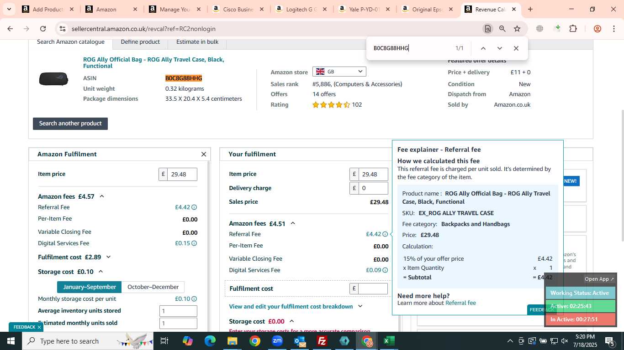Click the site information icon in the address bar

[x=63, y=29]
